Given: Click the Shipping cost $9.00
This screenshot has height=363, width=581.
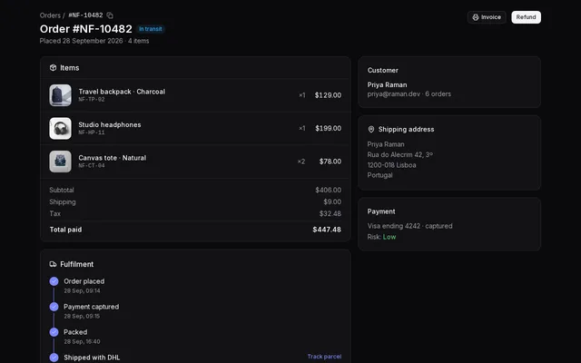Looking at the screenshot, I should tap(332, 201).
